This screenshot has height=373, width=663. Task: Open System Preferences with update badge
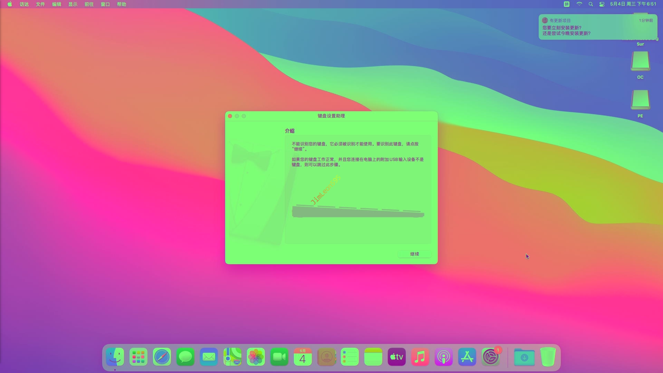(490, 357)
